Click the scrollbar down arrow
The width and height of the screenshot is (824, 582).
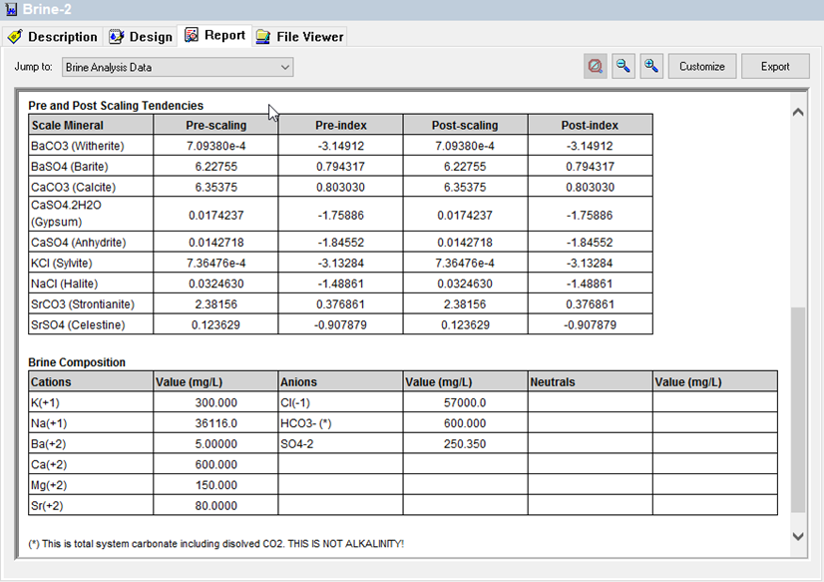[x=798, y=534]
